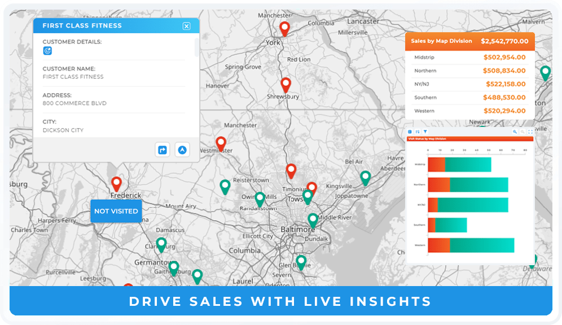Click the series settings icon beside the grid icon
The image size is (562, 325).
(418, 131)
